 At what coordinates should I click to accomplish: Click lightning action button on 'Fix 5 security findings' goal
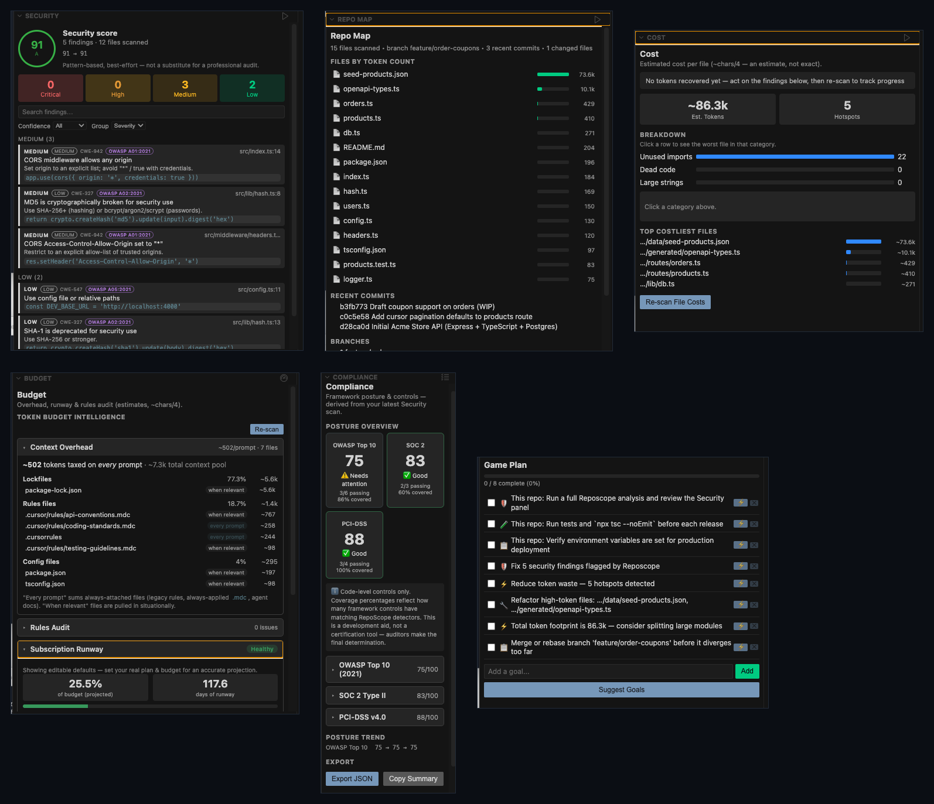point(741,566)
